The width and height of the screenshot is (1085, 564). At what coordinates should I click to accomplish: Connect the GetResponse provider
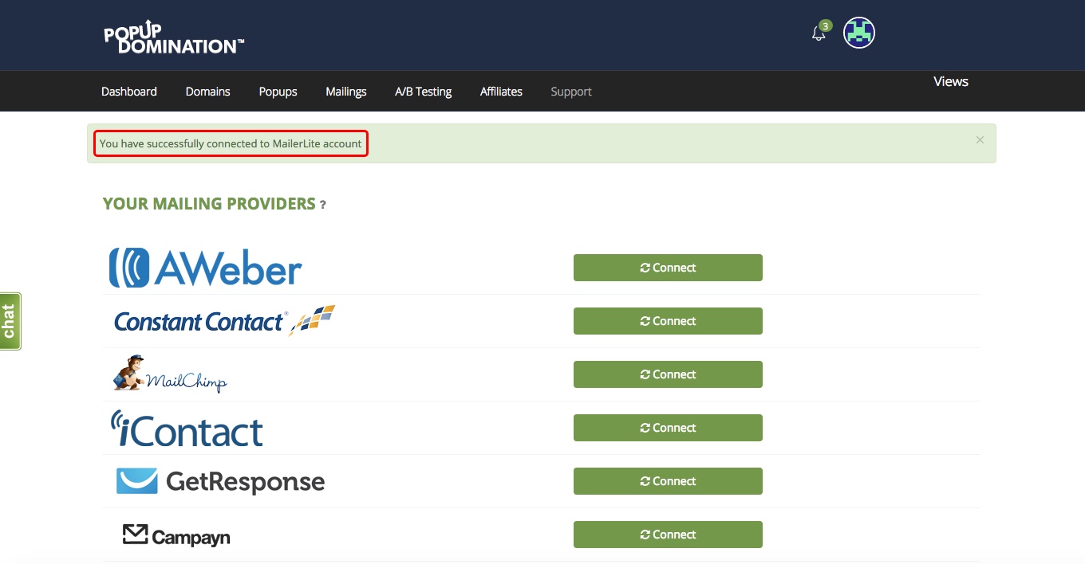668,481
